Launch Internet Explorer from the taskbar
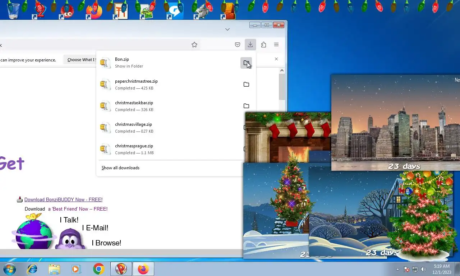Image resolution: width=460 pixels, height=276 pixels. 32,269
